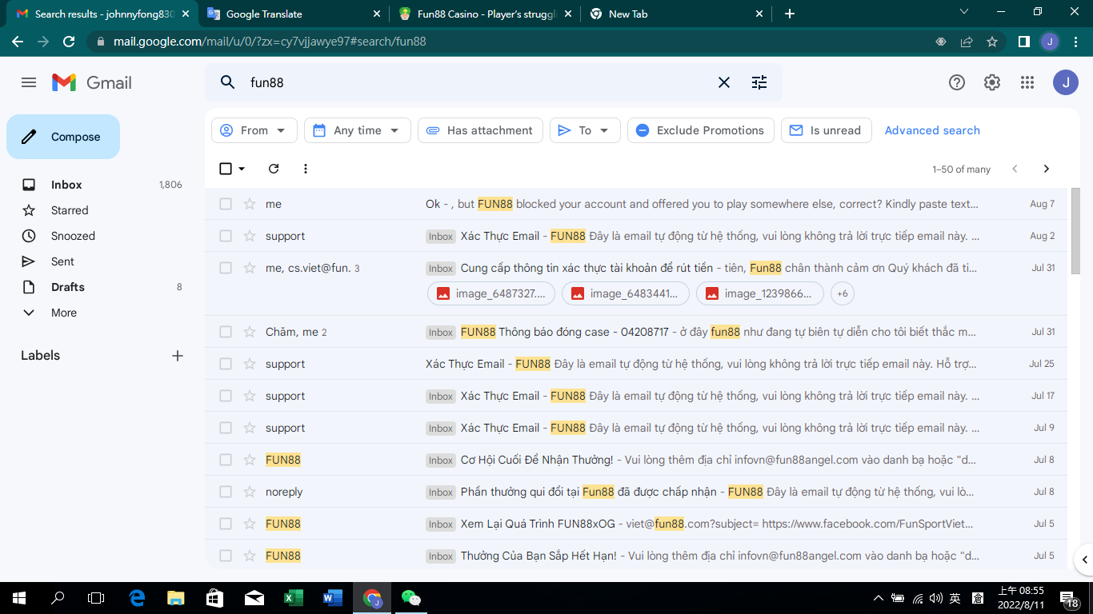
Task: Star the email from noreply
Action: point(250,492)
